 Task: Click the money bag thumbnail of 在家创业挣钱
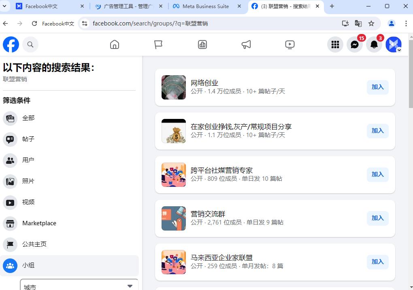[x=174, y=131]
